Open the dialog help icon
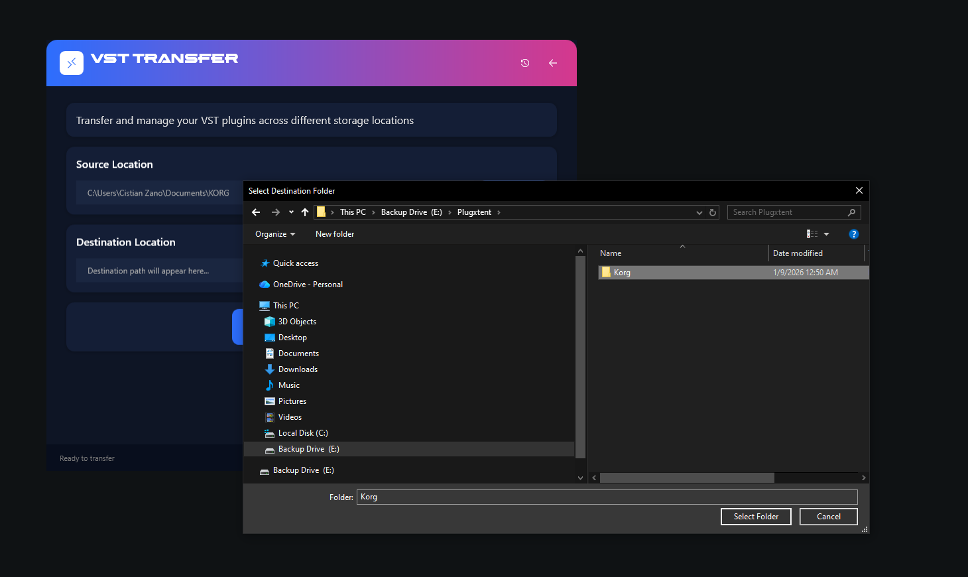The image size is (968, 577). 854,234
